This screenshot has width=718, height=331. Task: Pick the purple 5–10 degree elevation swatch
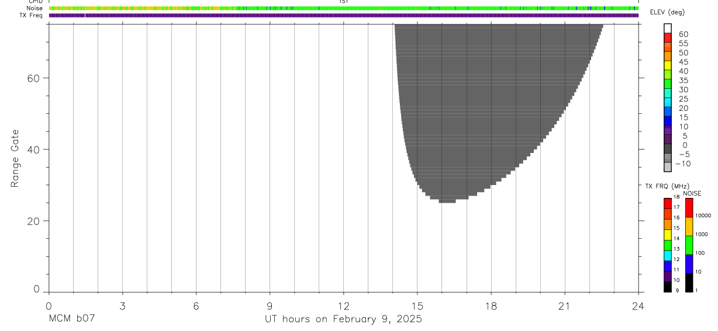(668, 130)
